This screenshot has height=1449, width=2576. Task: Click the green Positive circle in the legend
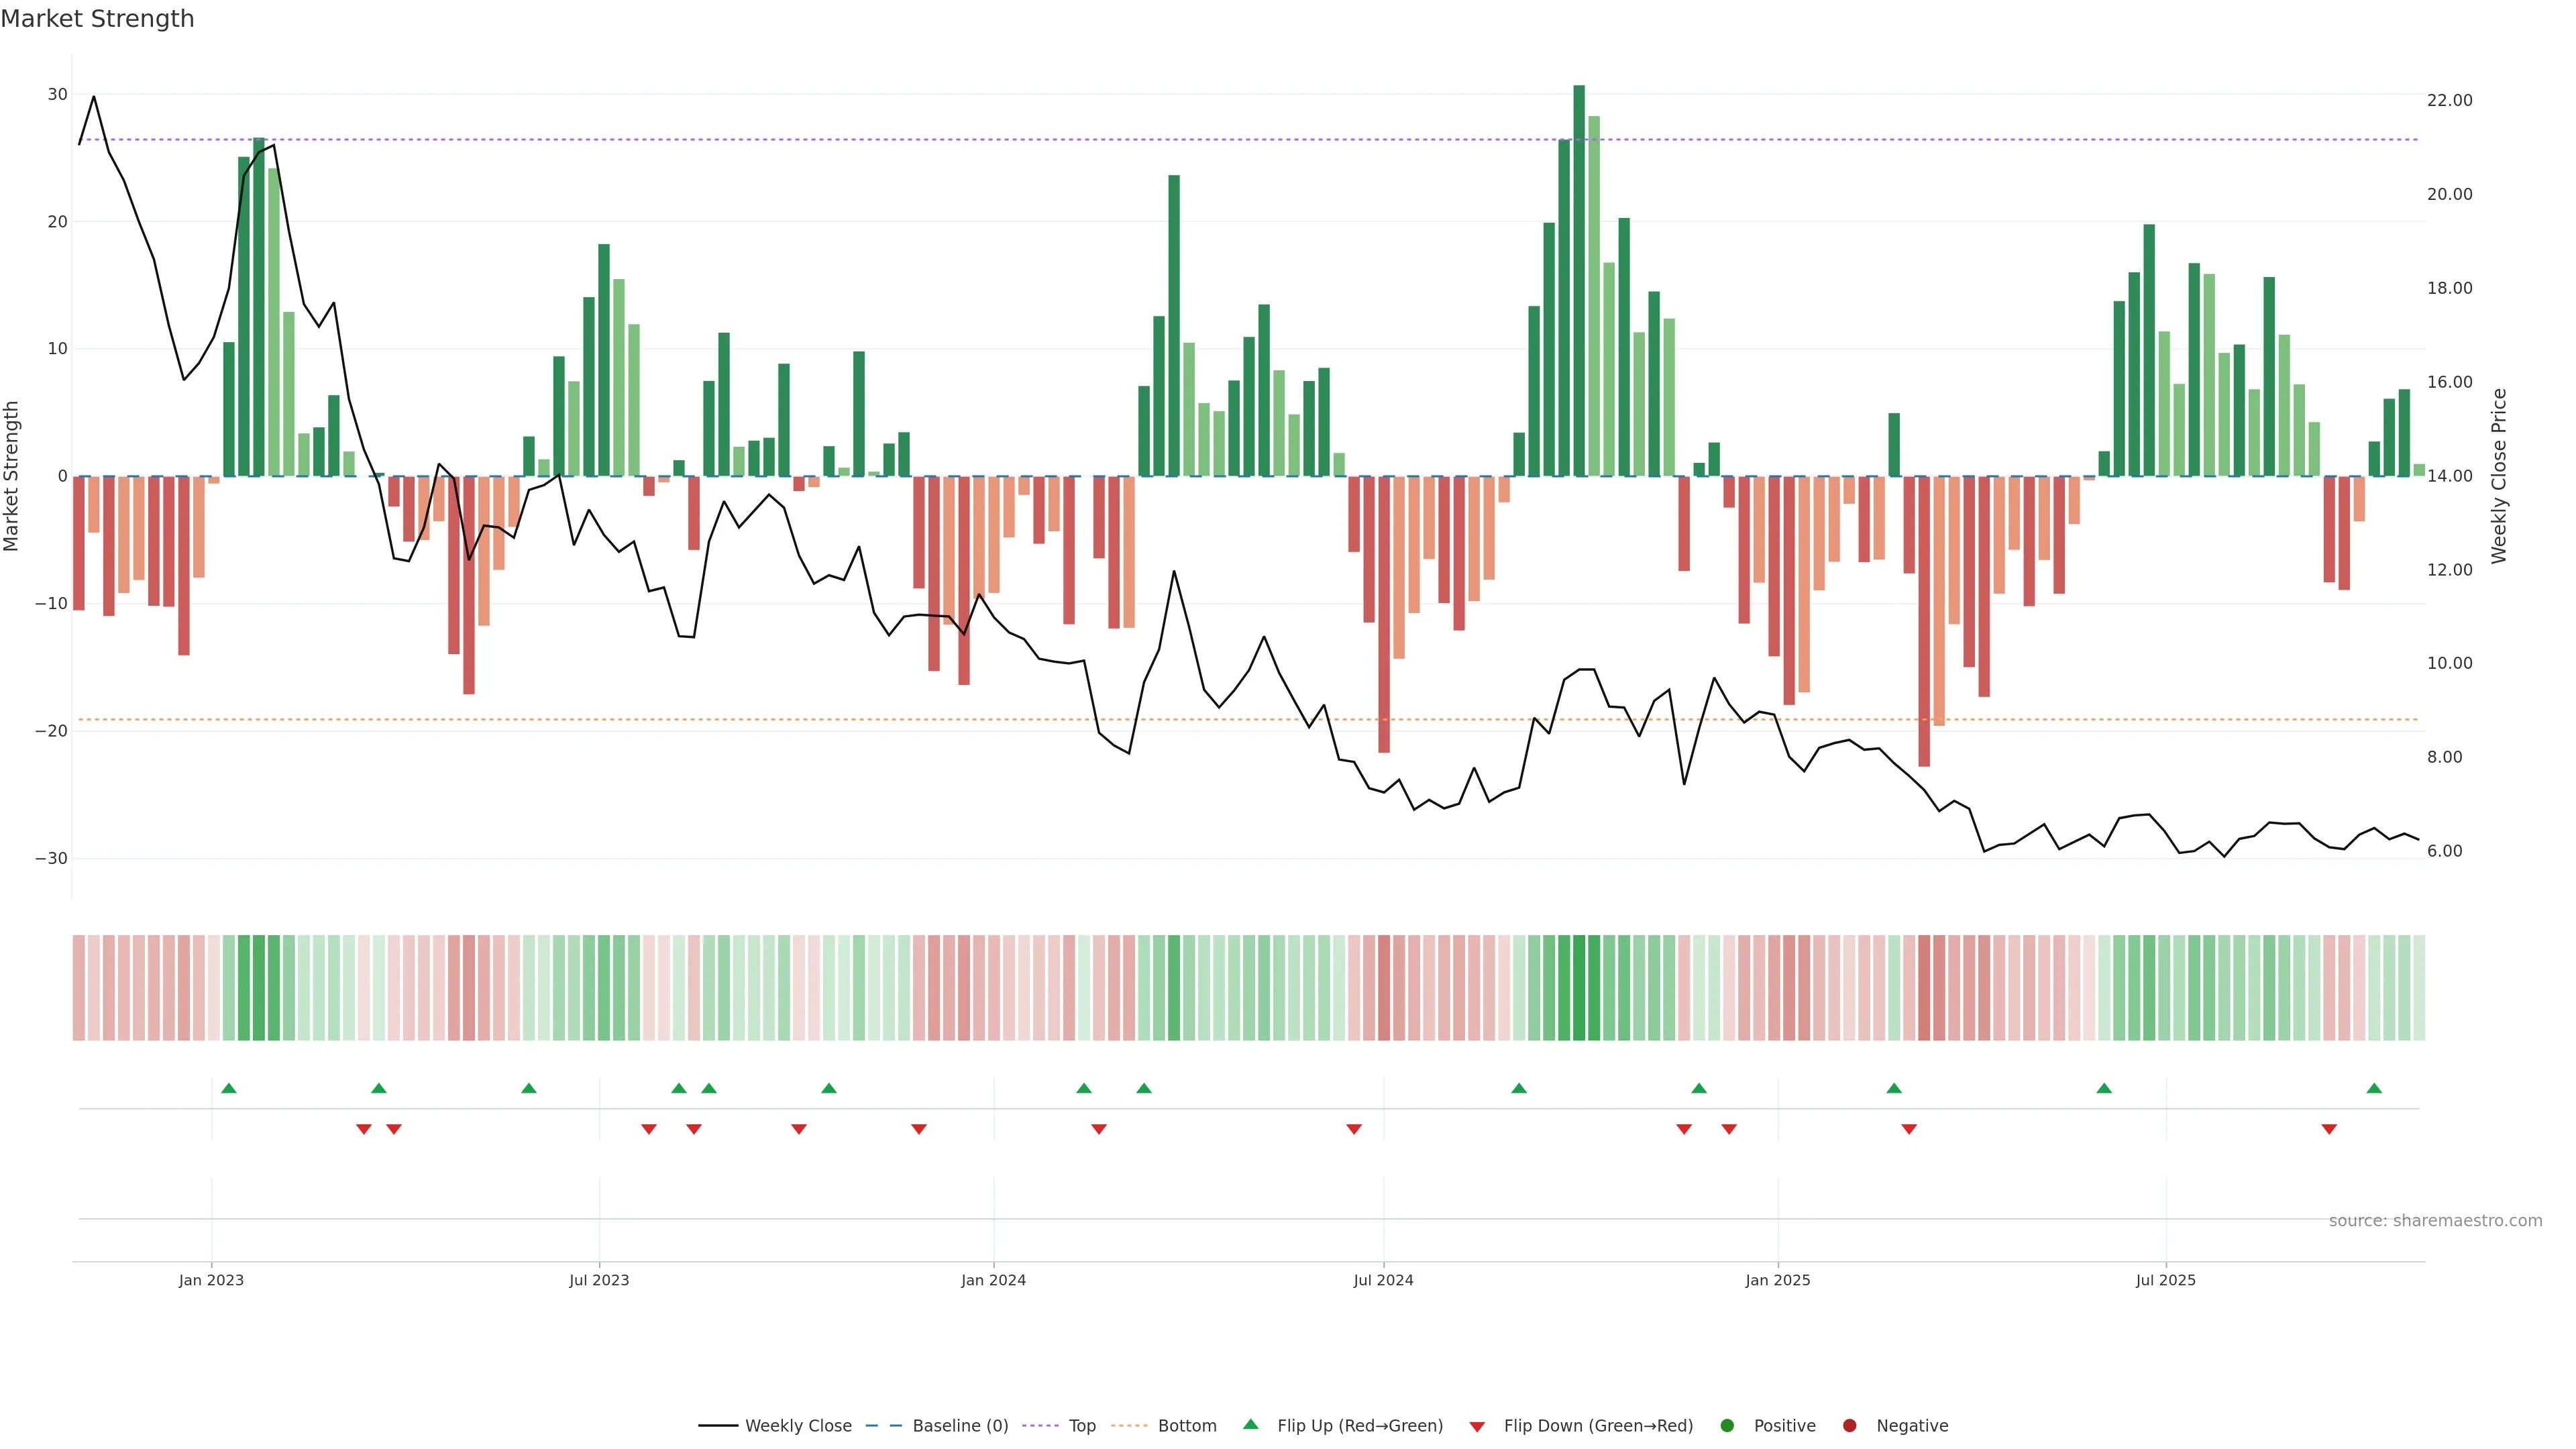[1727, 1426]
